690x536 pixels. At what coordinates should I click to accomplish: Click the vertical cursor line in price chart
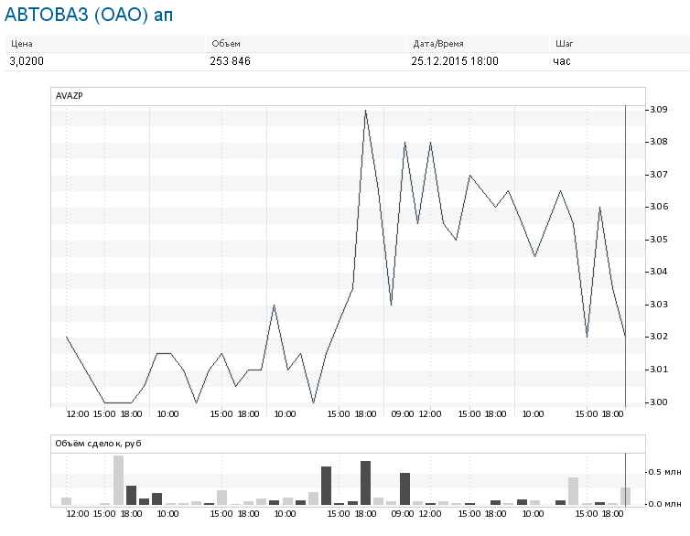click(625, 256)
